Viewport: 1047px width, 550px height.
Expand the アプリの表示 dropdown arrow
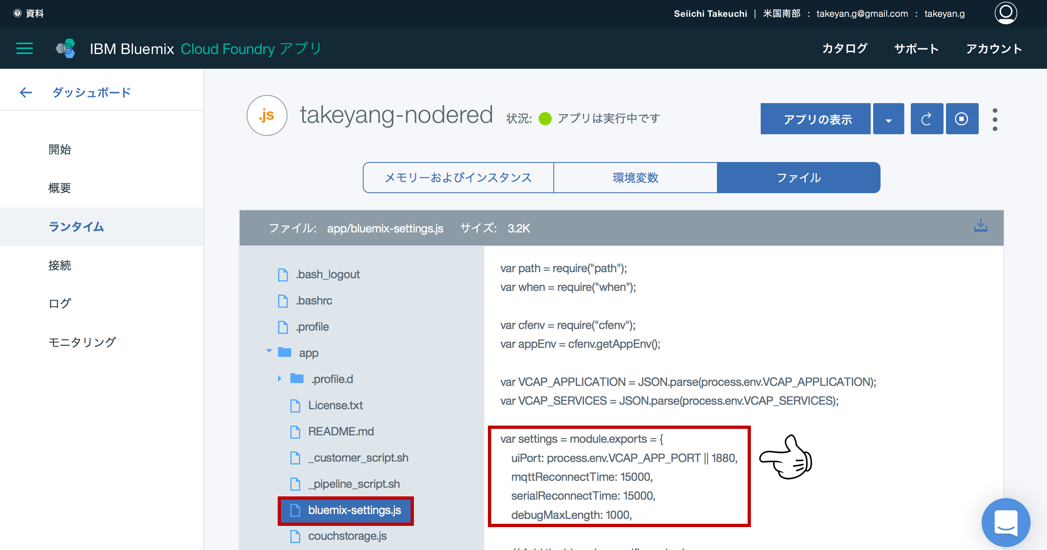(888, 119)
